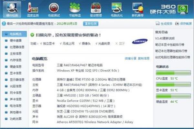
Task: Click the 三星 R467/R464/P467 笔记本电脑 model text
Action: click(80, 65)
